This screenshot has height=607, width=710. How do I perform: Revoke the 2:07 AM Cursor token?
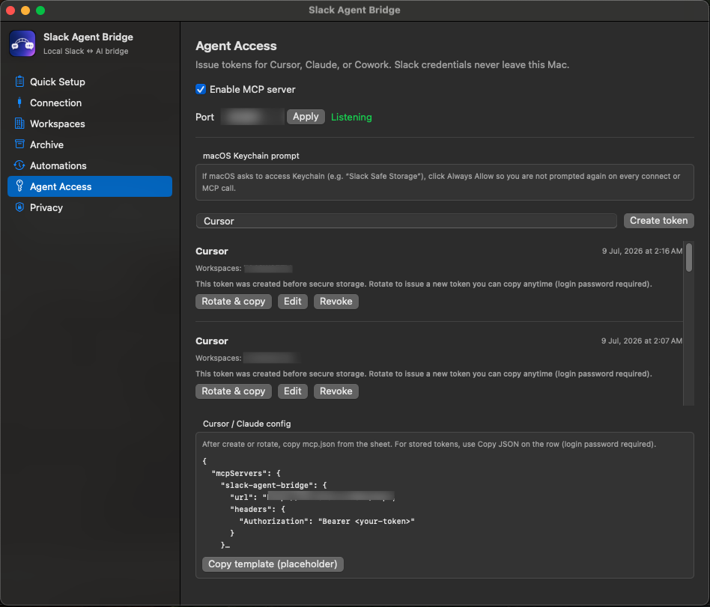[x=336, y=391]
